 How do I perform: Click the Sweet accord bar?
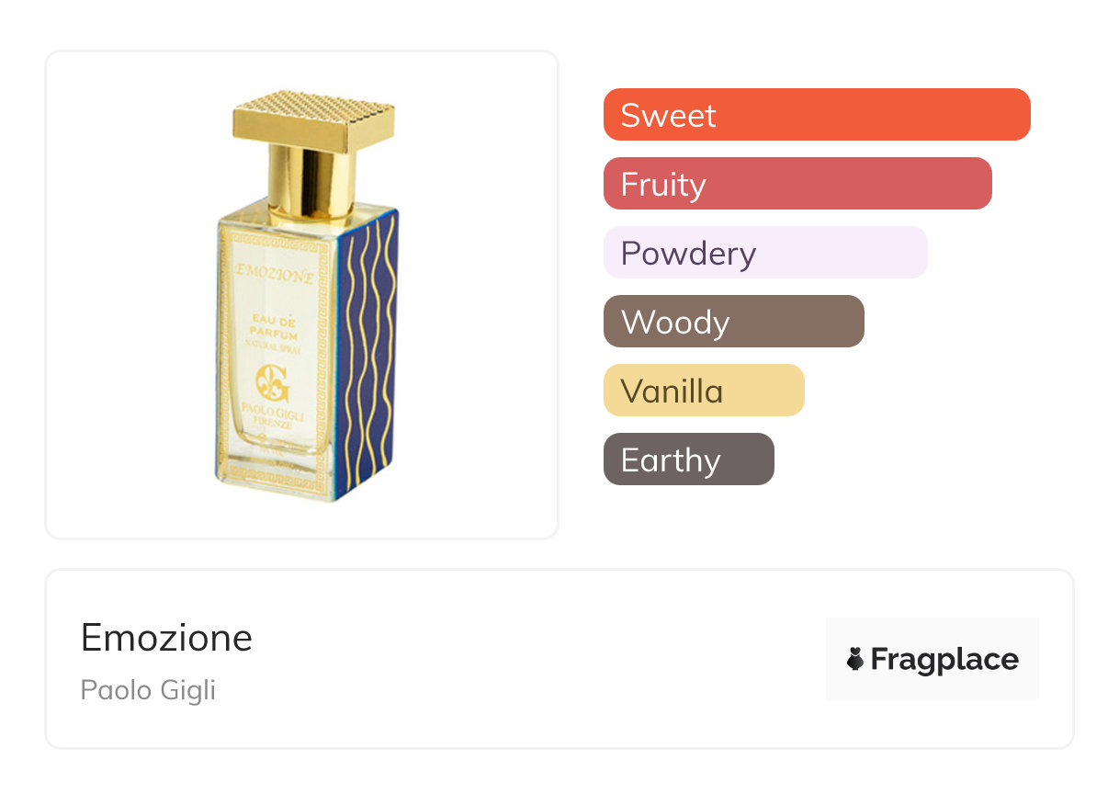click(x=817, y=115)
